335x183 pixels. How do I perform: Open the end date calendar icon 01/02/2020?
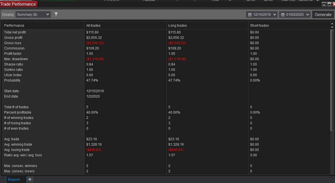point(283,15)
